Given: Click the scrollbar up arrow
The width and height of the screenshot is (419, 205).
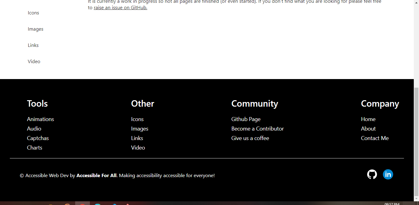Looking at the screenshot, I should coord(417,2).
